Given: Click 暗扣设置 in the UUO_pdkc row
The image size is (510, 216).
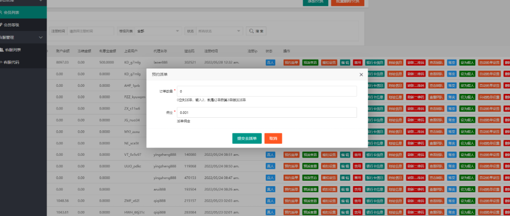Looking at the screenshot, I should pos(329,166).
